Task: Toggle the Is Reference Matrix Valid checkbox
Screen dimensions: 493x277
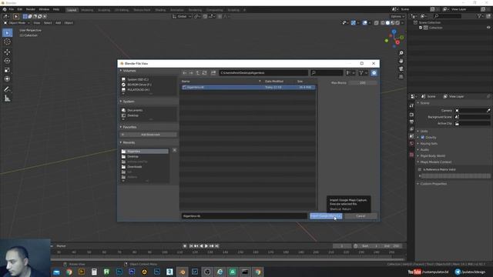Action: click(x=420, y=169)
